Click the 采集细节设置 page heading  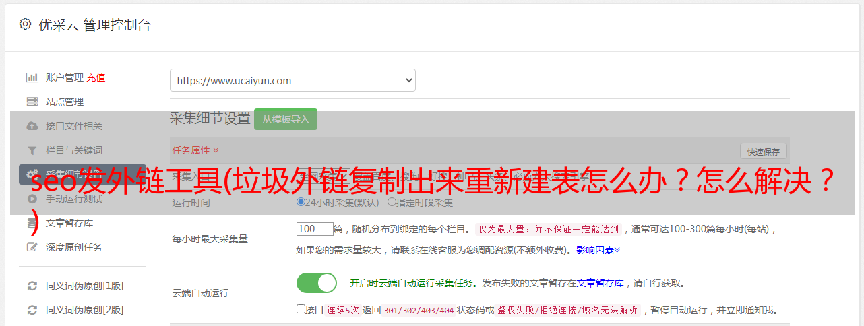pyautogui.click(x=210, y=119)
